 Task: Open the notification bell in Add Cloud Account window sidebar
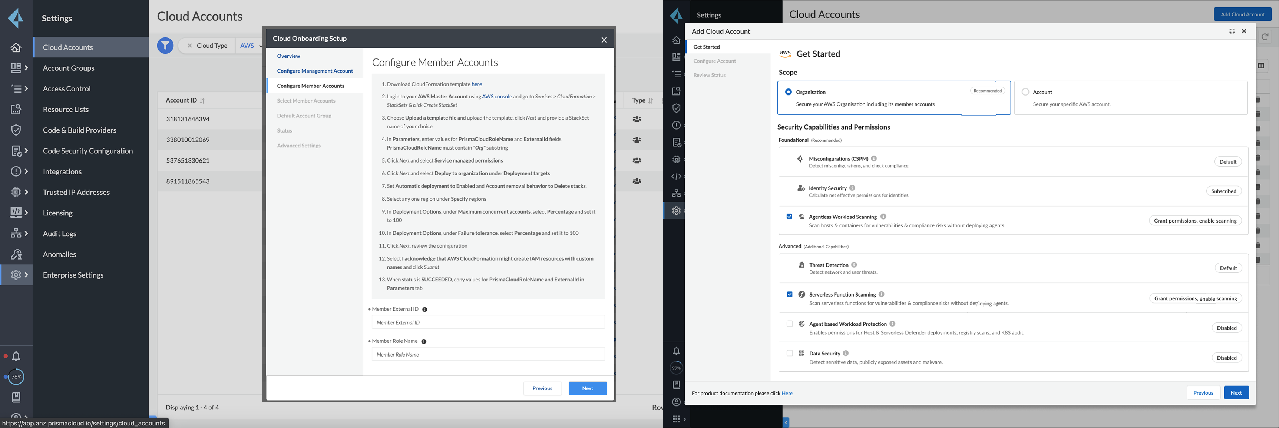676,351
